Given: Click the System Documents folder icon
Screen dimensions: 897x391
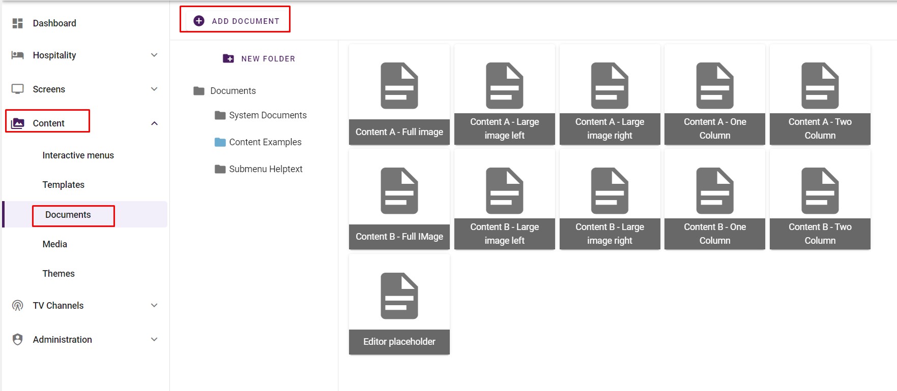Looking at the screenshot, I should click(x=220, y=115).
